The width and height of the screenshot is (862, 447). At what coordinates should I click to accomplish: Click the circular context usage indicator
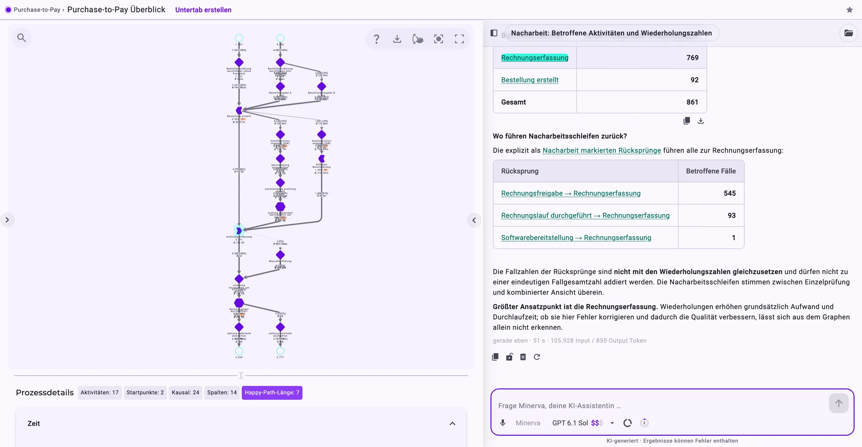(628, 423)
